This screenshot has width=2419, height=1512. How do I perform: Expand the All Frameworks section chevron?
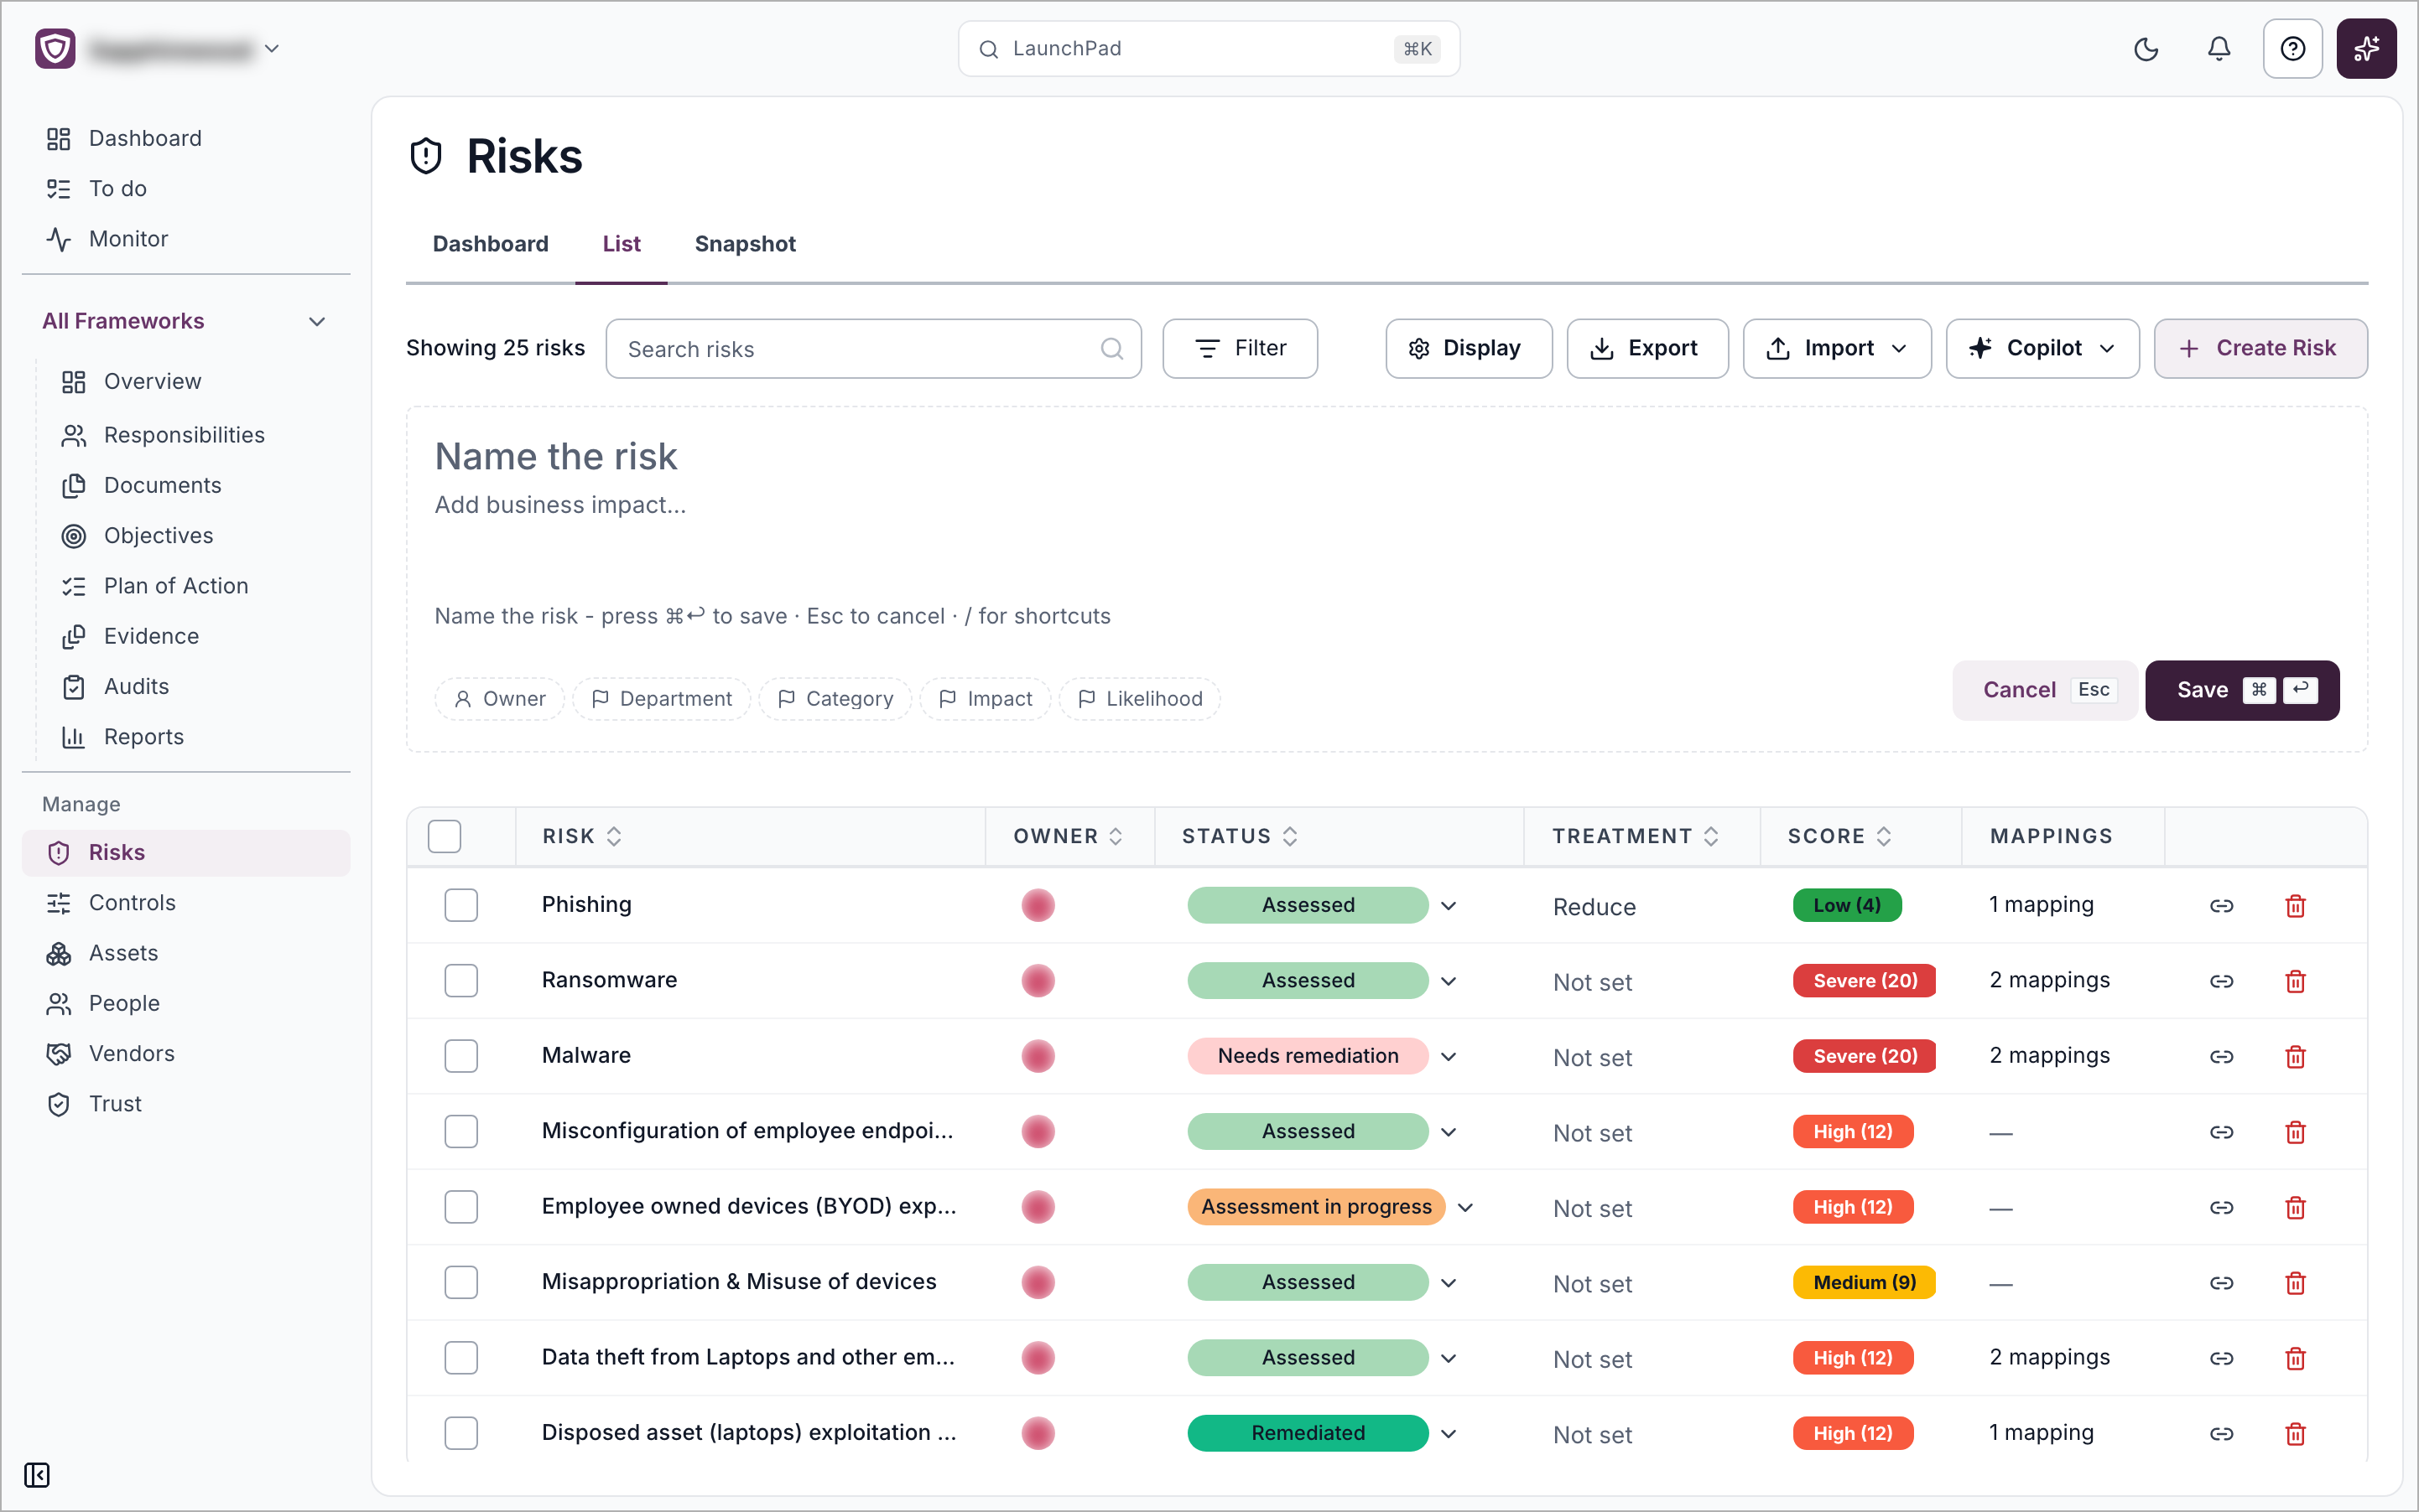pos(317,321)
